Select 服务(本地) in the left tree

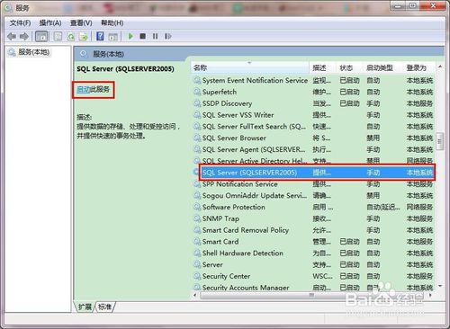click(33, 52)
